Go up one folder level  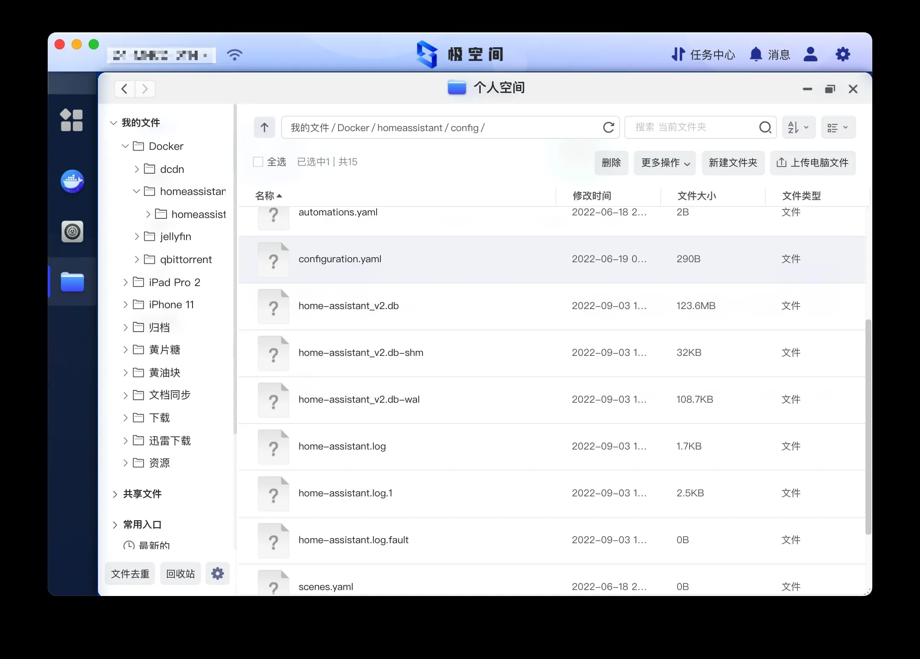coord(264,127)
